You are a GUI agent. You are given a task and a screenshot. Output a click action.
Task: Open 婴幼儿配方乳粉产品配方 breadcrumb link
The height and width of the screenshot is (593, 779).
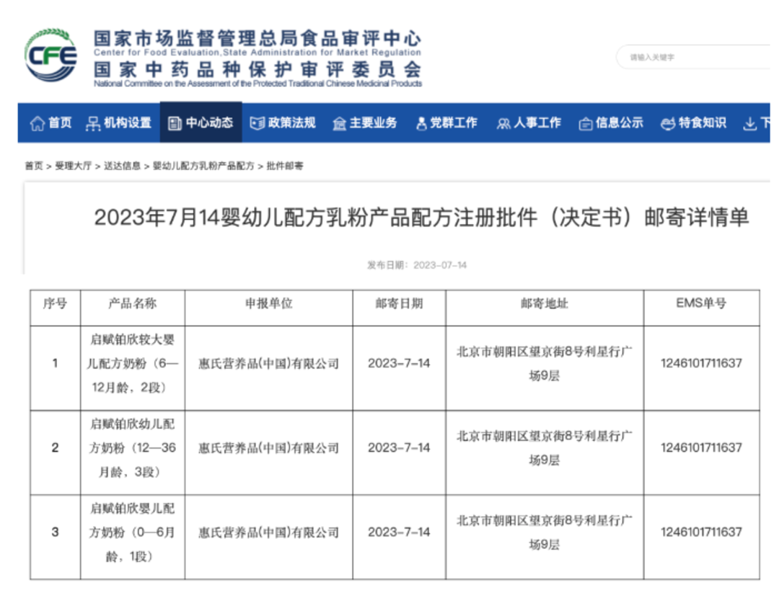click(x=203, y=166)
